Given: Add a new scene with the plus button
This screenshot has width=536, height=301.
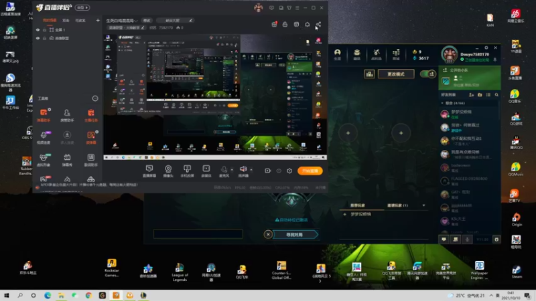Looking at the screenshot, I should click(x=98, y=21).
